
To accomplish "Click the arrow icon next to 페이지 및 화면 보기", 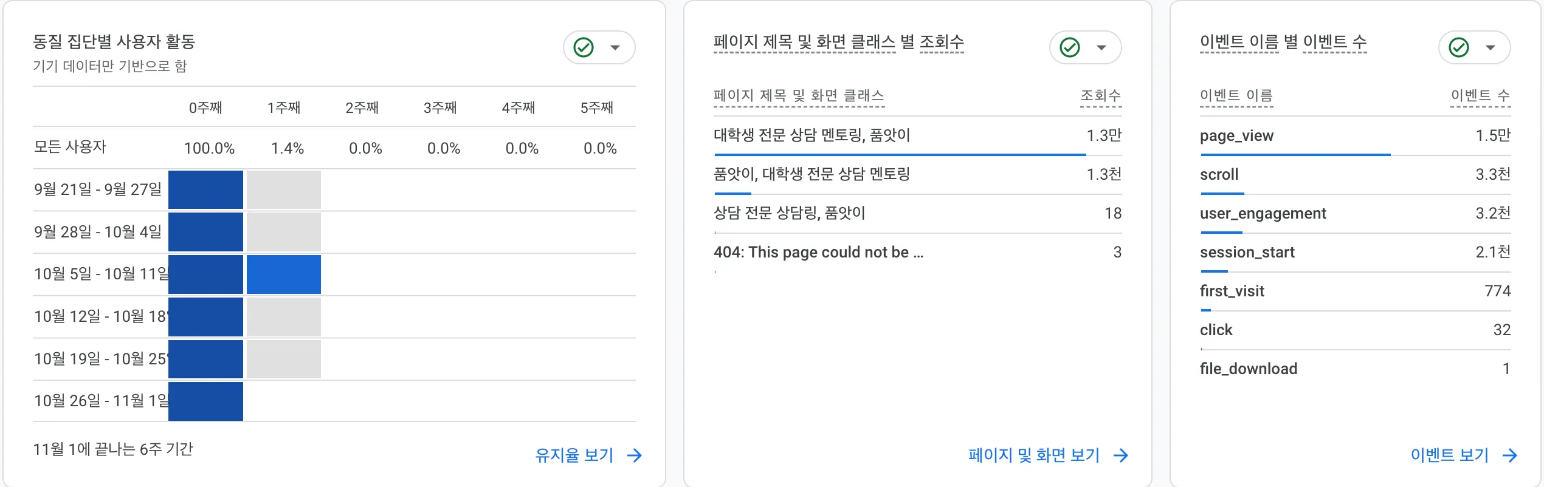I will point(1121,455).
